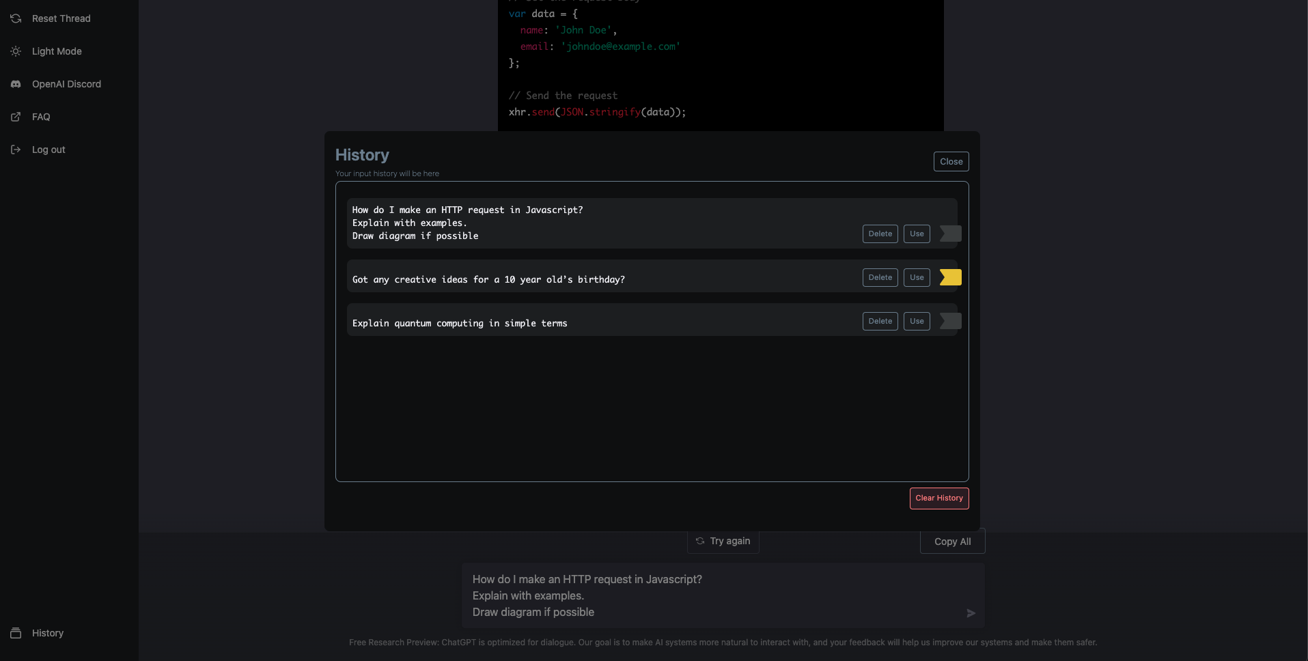Toggle bookmark tag on HTTP request entry

coord(951,234)
